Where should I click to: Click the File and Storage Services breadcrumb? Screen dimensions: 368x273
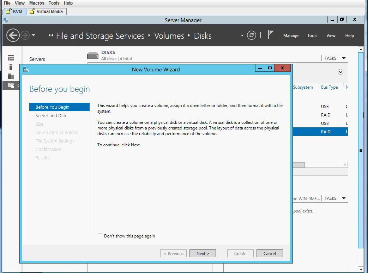point(100,36)
